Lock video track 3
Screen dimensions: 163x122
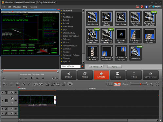tap(16, 101)
